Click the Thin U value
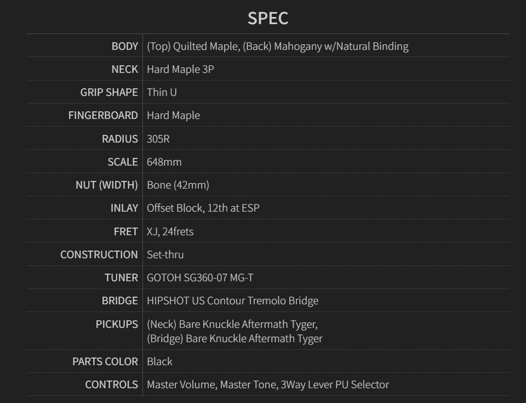526x403 pixels. pyautogui.click(x=162, y=92)
